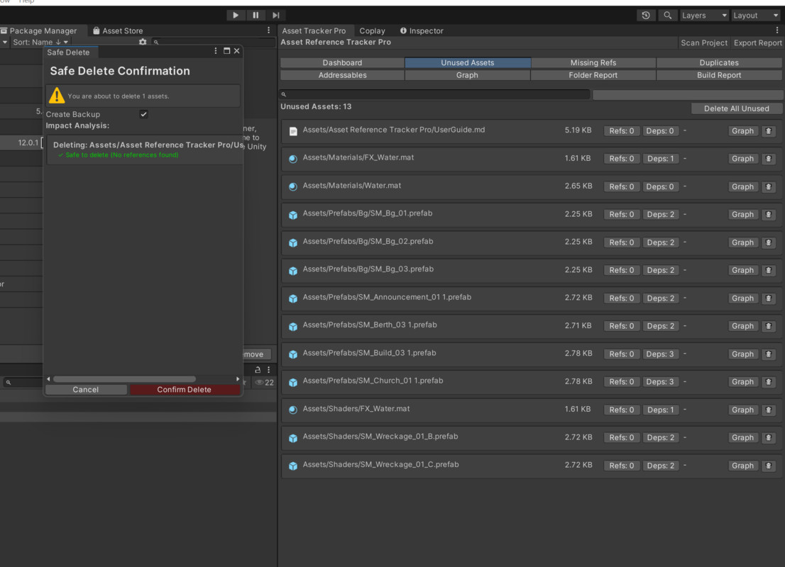Click the trash icon on UserGuide.md row
Image resolution: width=785 pixels, height=567 pixels.
pos(769,130)
